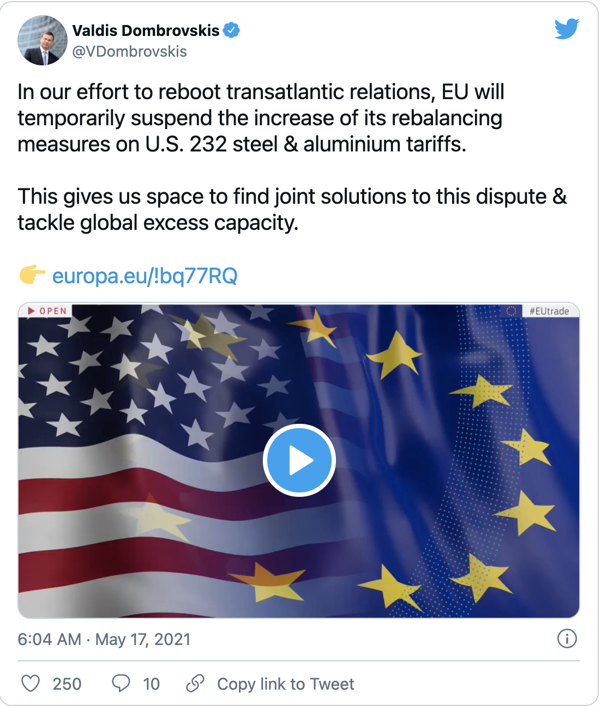Click the #EUtrade tag on video
The image size is (601, 706).
(x=549, y=311)
